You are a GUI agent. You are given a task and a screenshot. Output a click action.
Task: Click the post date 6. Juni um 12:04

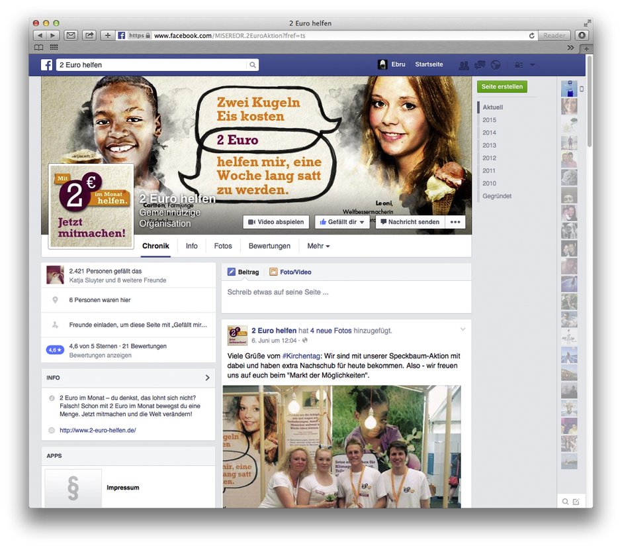click(274, 341)
